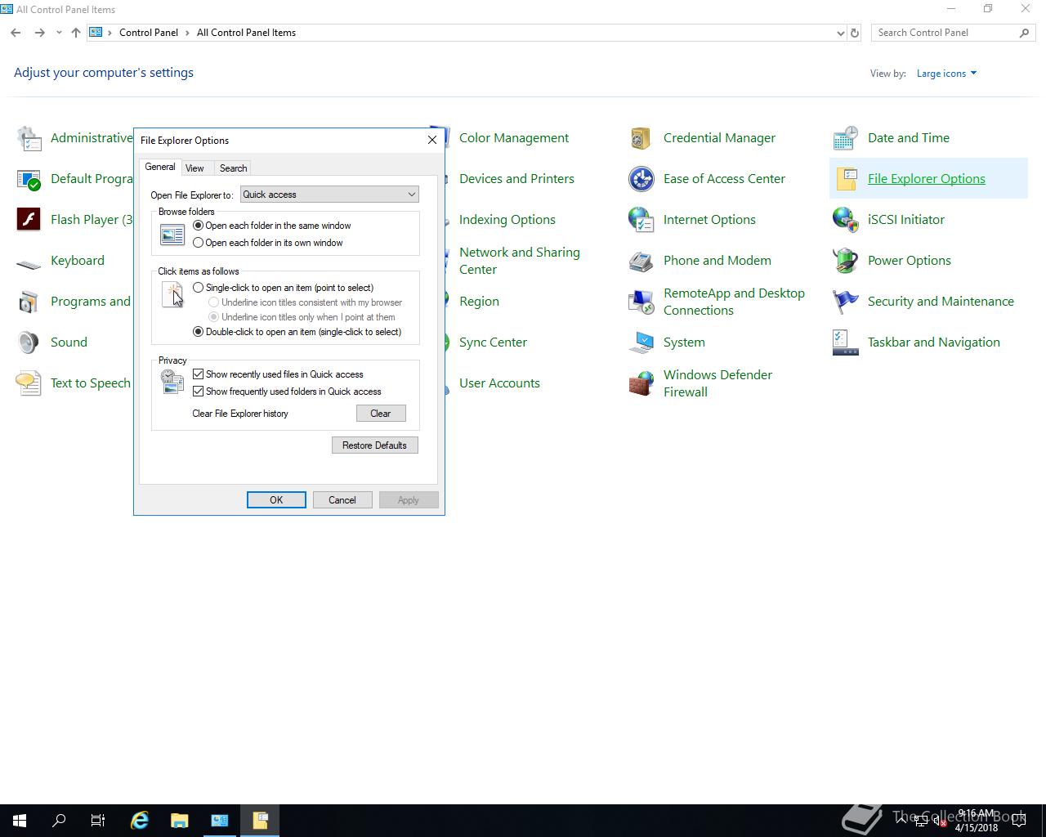
Task: Click the Search Control Panel field
Action: click(953, 33)
